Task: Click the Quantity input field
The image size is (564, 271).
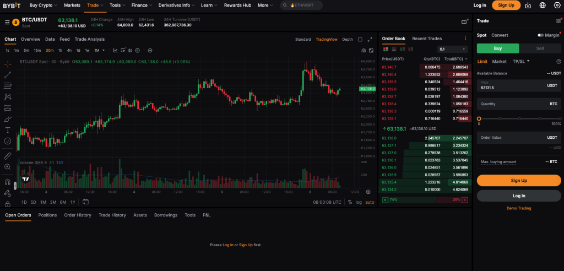Action: click(519, 104)
